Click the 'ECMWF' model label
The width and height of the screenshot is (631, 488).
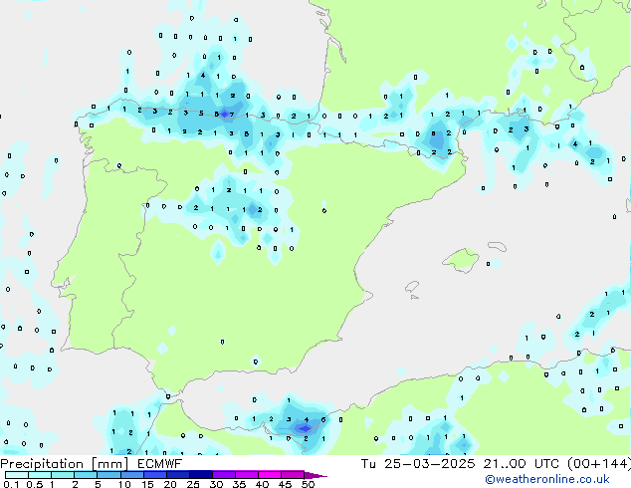[160, 464]
